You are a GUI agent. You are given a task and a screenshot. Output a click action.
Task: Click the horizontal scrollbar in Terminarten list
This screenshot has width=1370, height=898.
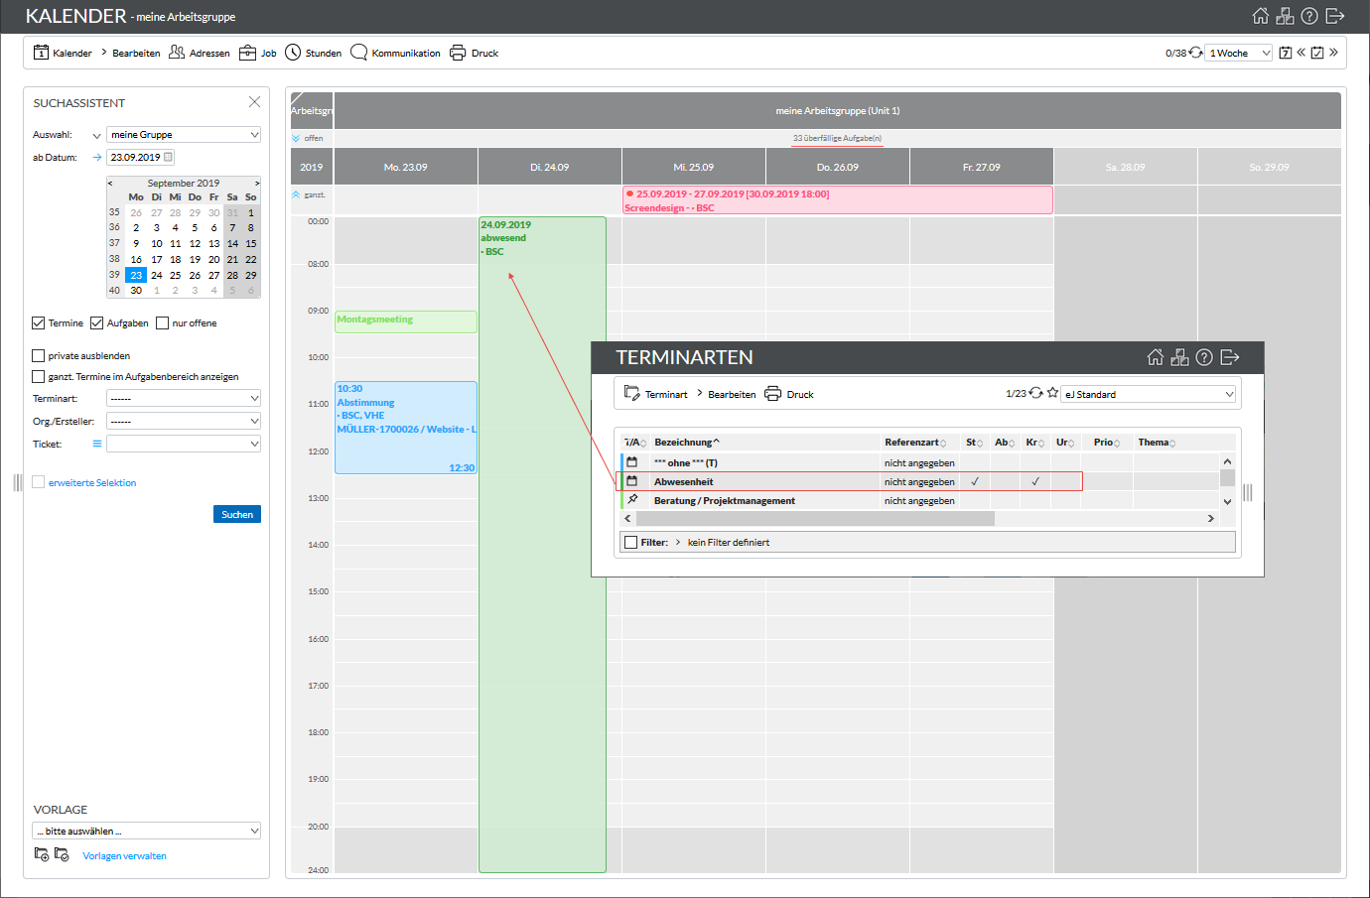tap(815, 518)
